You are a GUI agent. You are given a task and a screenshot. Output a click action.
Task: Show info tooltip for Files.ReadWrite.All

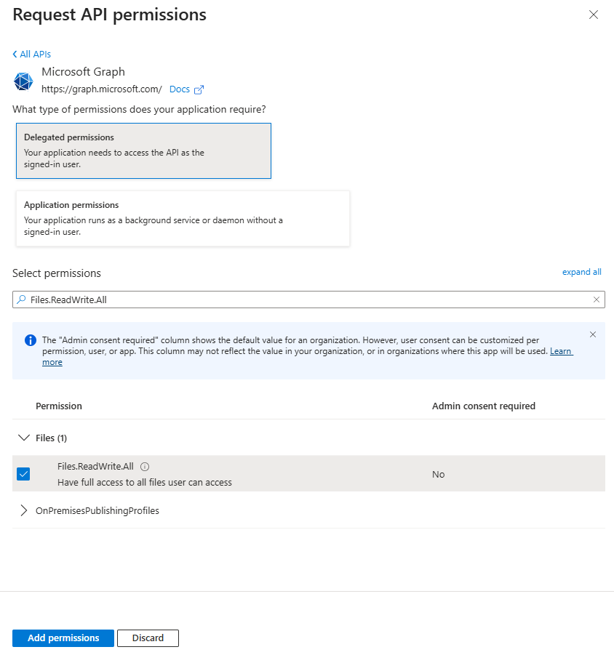[x=145, y=467]
